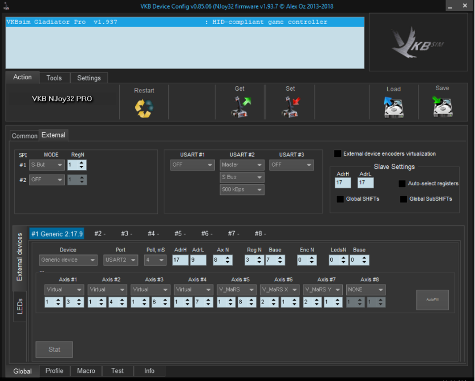Open the Macro tab at bottom
The height and width of the screenshot is (381, 475).
coord(86,371)
